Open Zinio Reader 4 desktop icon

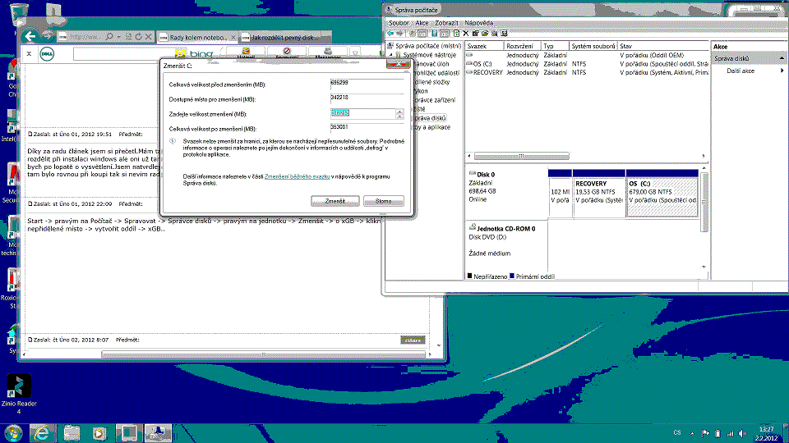19,394
